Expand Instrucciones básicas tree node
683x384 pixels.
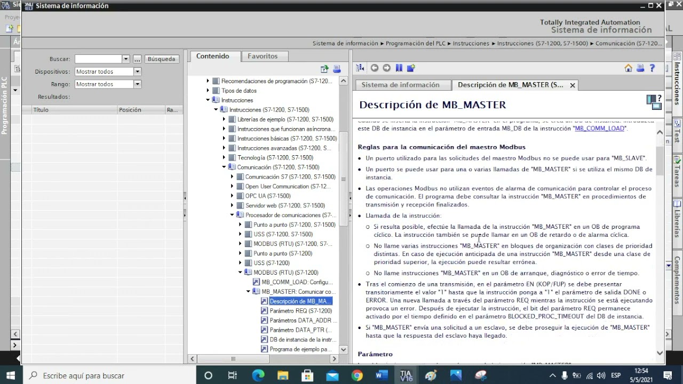224,139
